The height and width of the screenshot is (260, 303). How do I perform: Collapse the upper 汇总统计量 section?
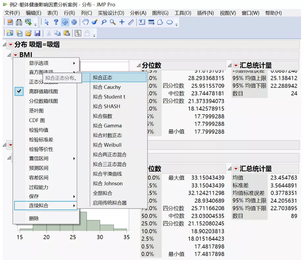point(230,65)
